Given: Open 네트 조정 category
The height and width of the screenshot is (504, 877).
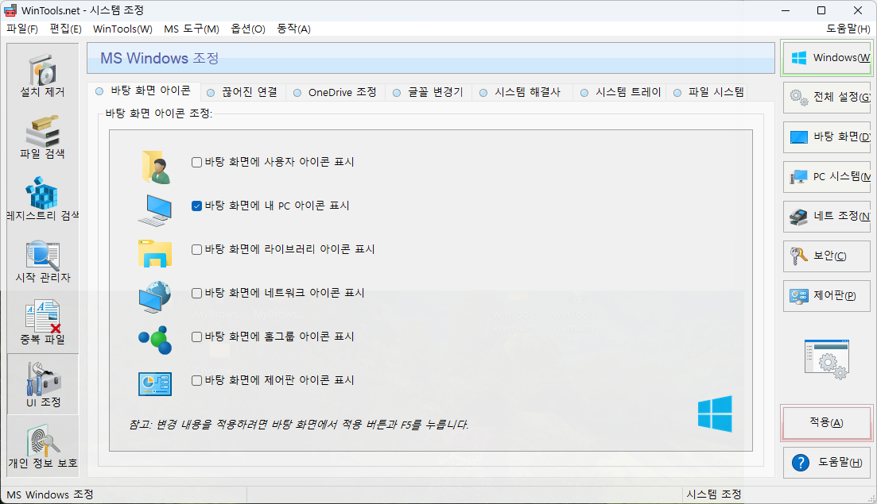Looking at the screenshot, I should pos(827,217).
